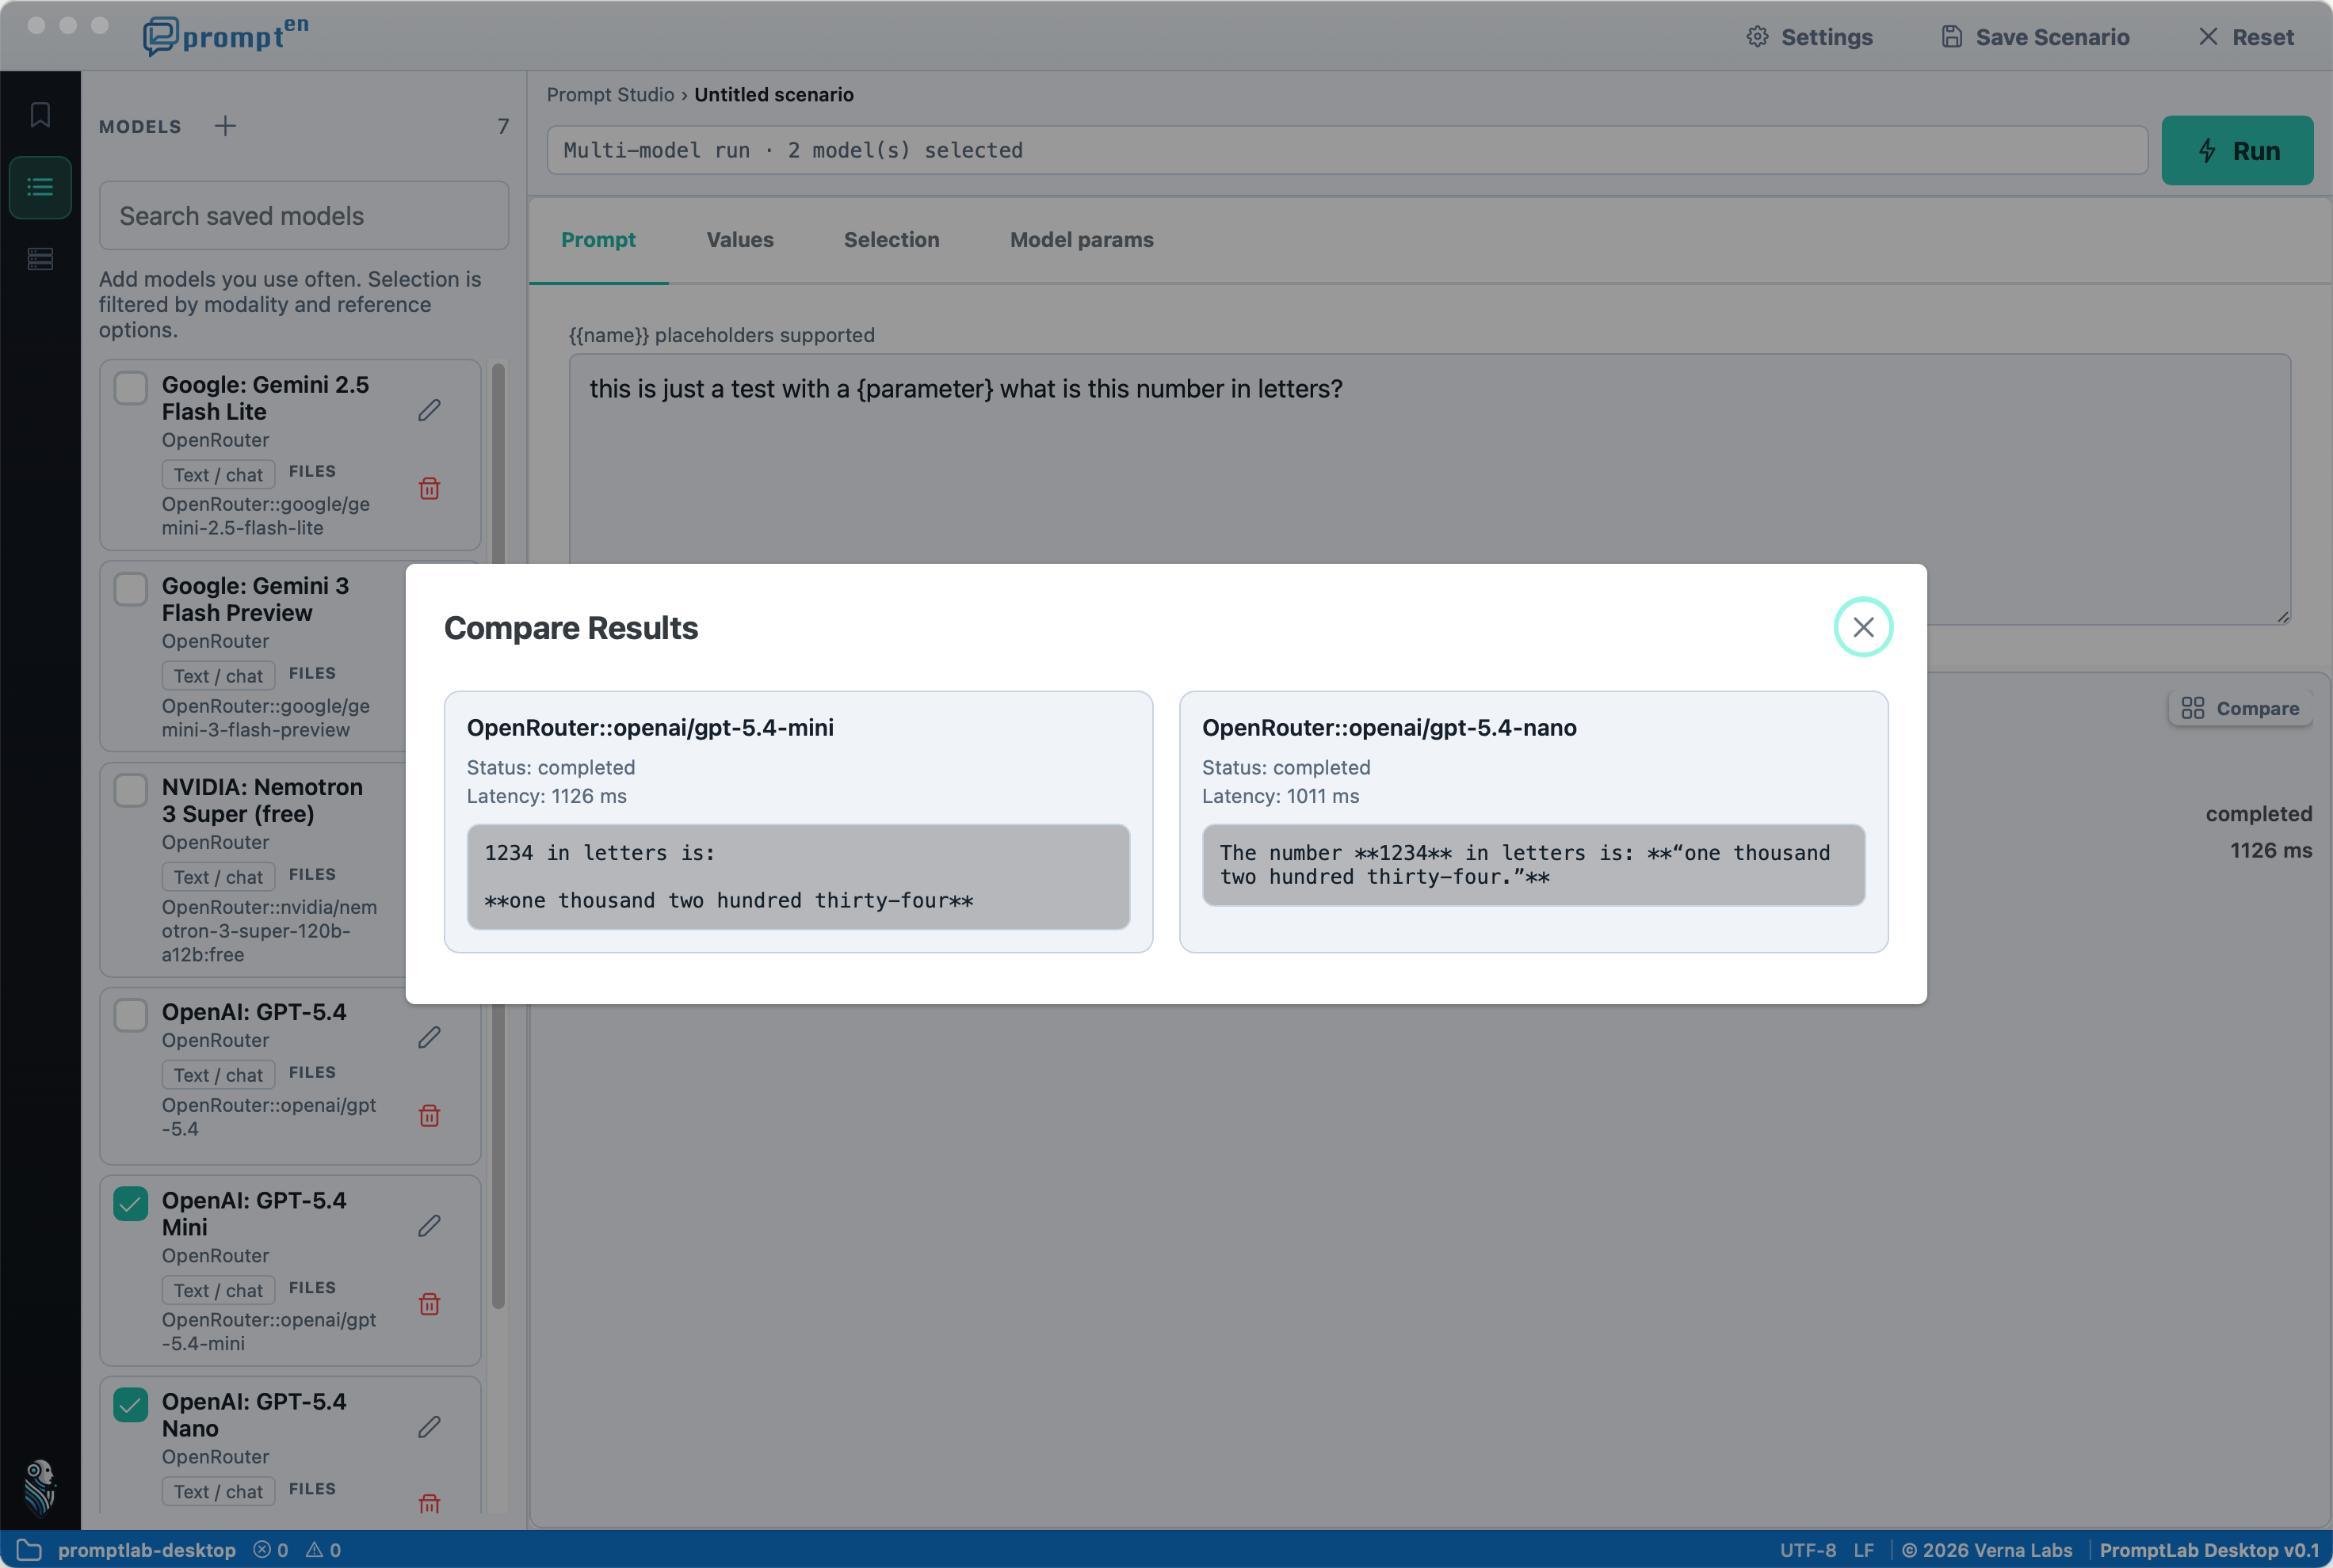Viewport: 2333px width, 1568px height.
Task: Click the OpenRouter::openai/gpt-5.4-nano result heading
Action: pyautogui.click(x=1390, y=728)
